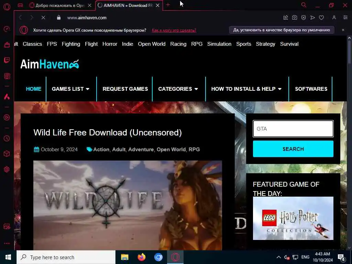Go to HOME in site navigation
This screenshot has width=352, height=264.
34,89
